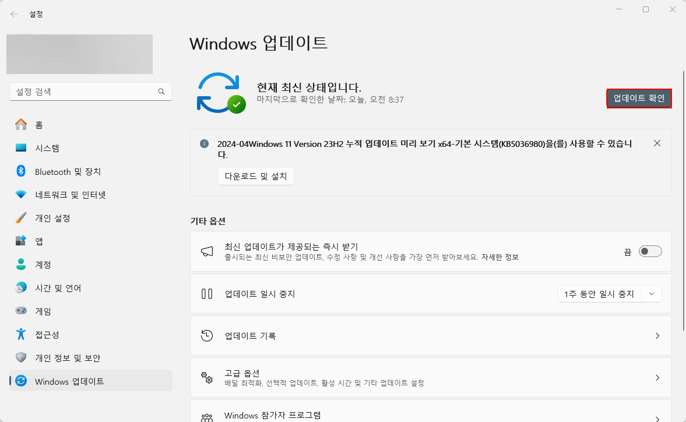The width and height of the screenshot is (686, 422).
Task: Open the 자세한 정보 link
Action: [499, 257]
